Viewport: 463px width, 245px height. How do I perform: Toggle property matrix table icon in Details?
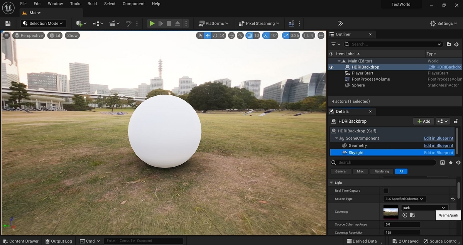click(x=443, y=162)
